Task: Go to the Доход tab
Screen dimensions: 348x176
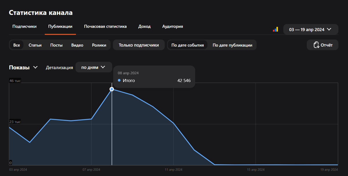Action: tap(144, 26)
